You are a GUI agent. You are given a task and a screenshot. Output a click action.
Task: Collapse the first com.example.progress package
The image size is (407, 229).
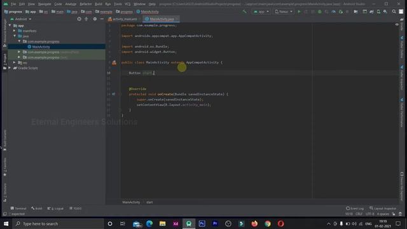coord(19,41)
